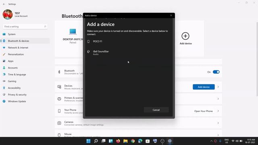Open Time & language settings
The image size is (258, 145).
pos(25,75)
